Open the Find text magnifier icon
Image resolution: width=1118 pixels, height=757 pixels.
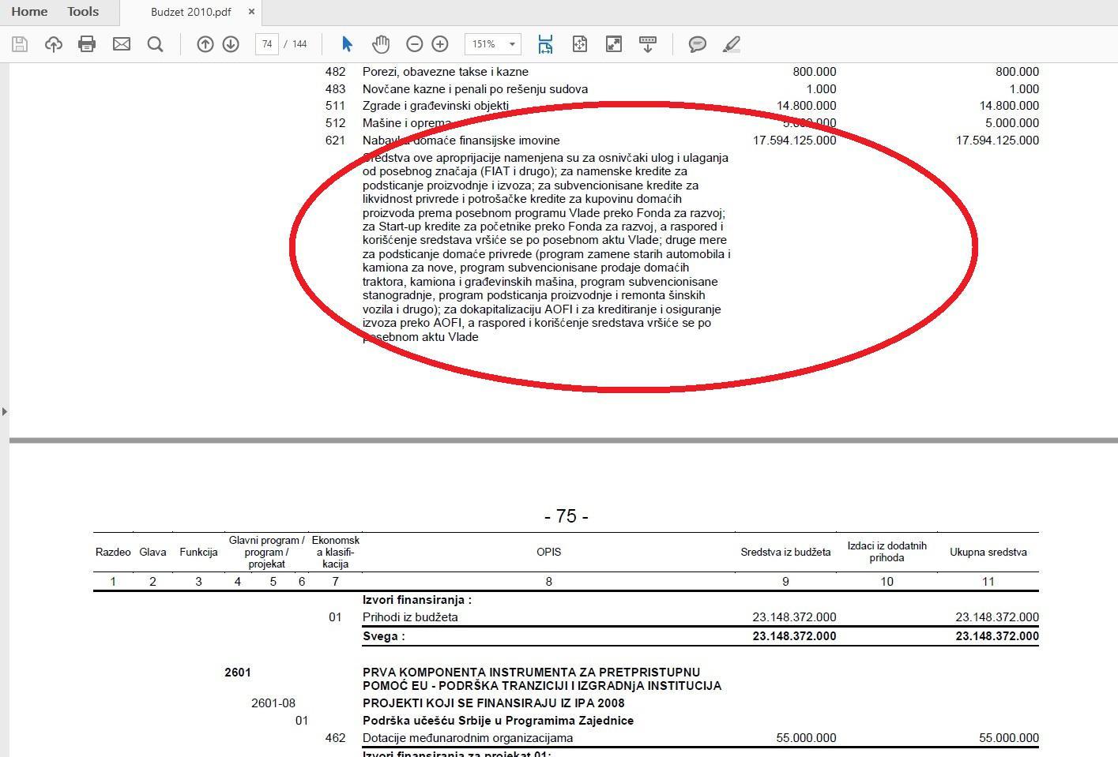(156, 44)
